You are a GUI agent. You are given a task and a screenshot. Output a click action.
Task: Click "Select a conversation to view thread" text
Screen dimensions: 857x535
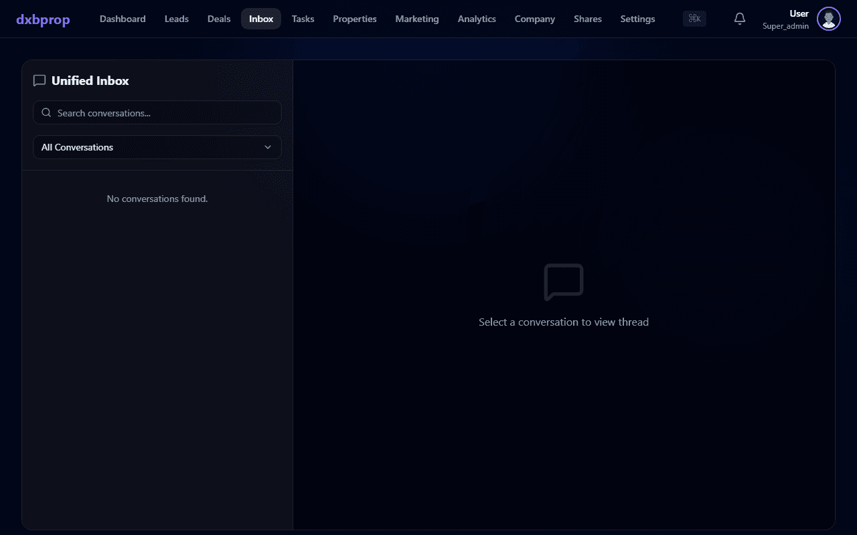pos(564,322)
